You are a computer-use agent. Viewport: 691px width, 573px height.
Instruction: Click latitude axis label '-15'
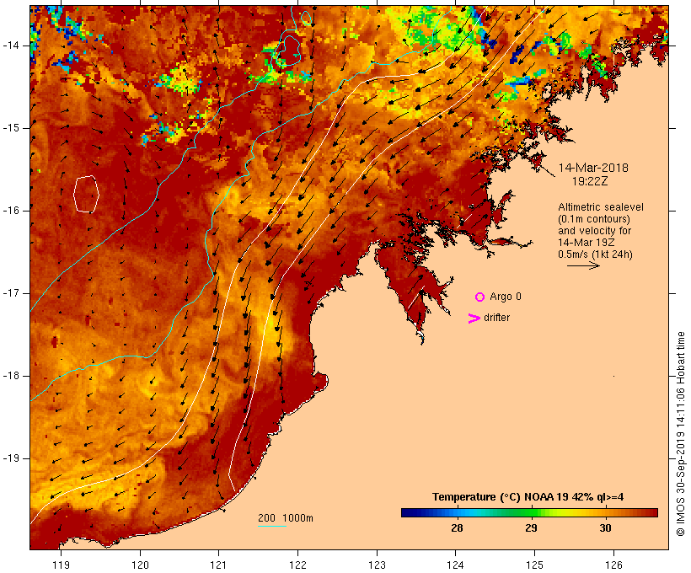point(11,128)
